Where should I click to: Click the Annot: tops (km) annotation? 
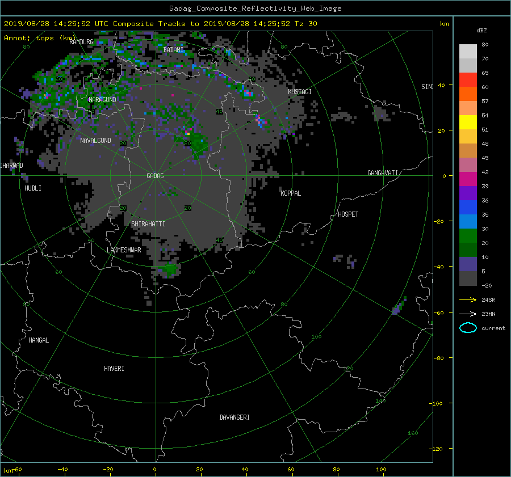click(x=40, y=38)
